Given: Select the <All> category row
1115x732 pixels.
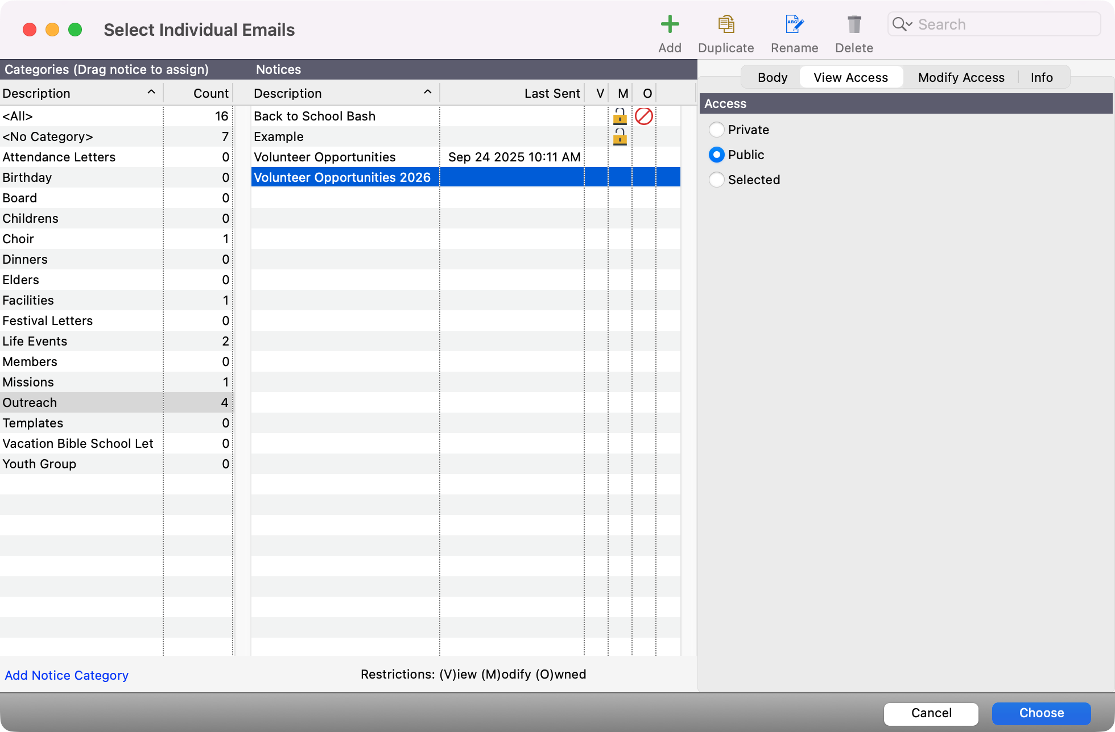Looking at the screenshot, I should [x=116, y=116].
